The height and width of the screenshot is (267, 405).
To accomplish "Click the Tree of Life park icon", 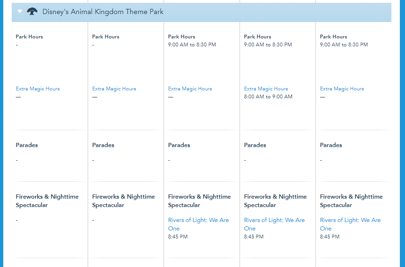I will click(x=32, y=12).
